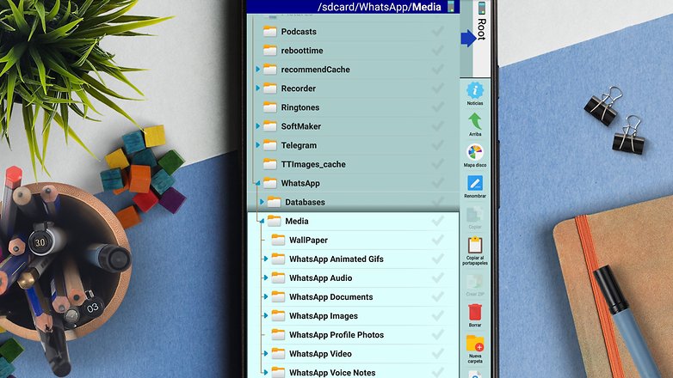
Task: Collapse the Media folder arrow
Action: pyautogui.click(x=262, y=221)
